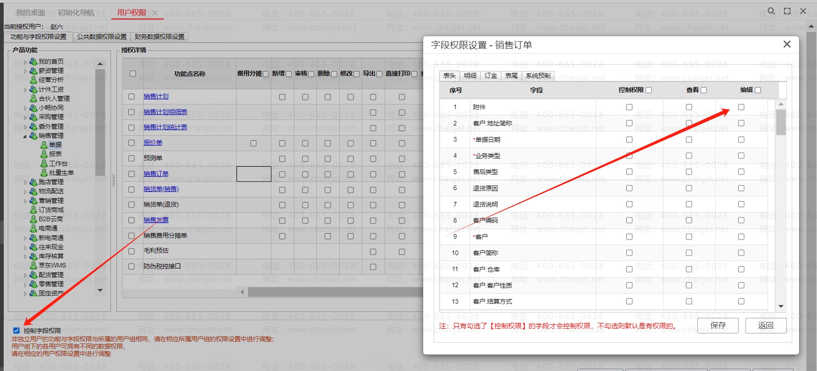This screenshot has height=371, width=817.
Task: Check the 编辑 box for the 附件 row
Action: [x=741, y=107]
